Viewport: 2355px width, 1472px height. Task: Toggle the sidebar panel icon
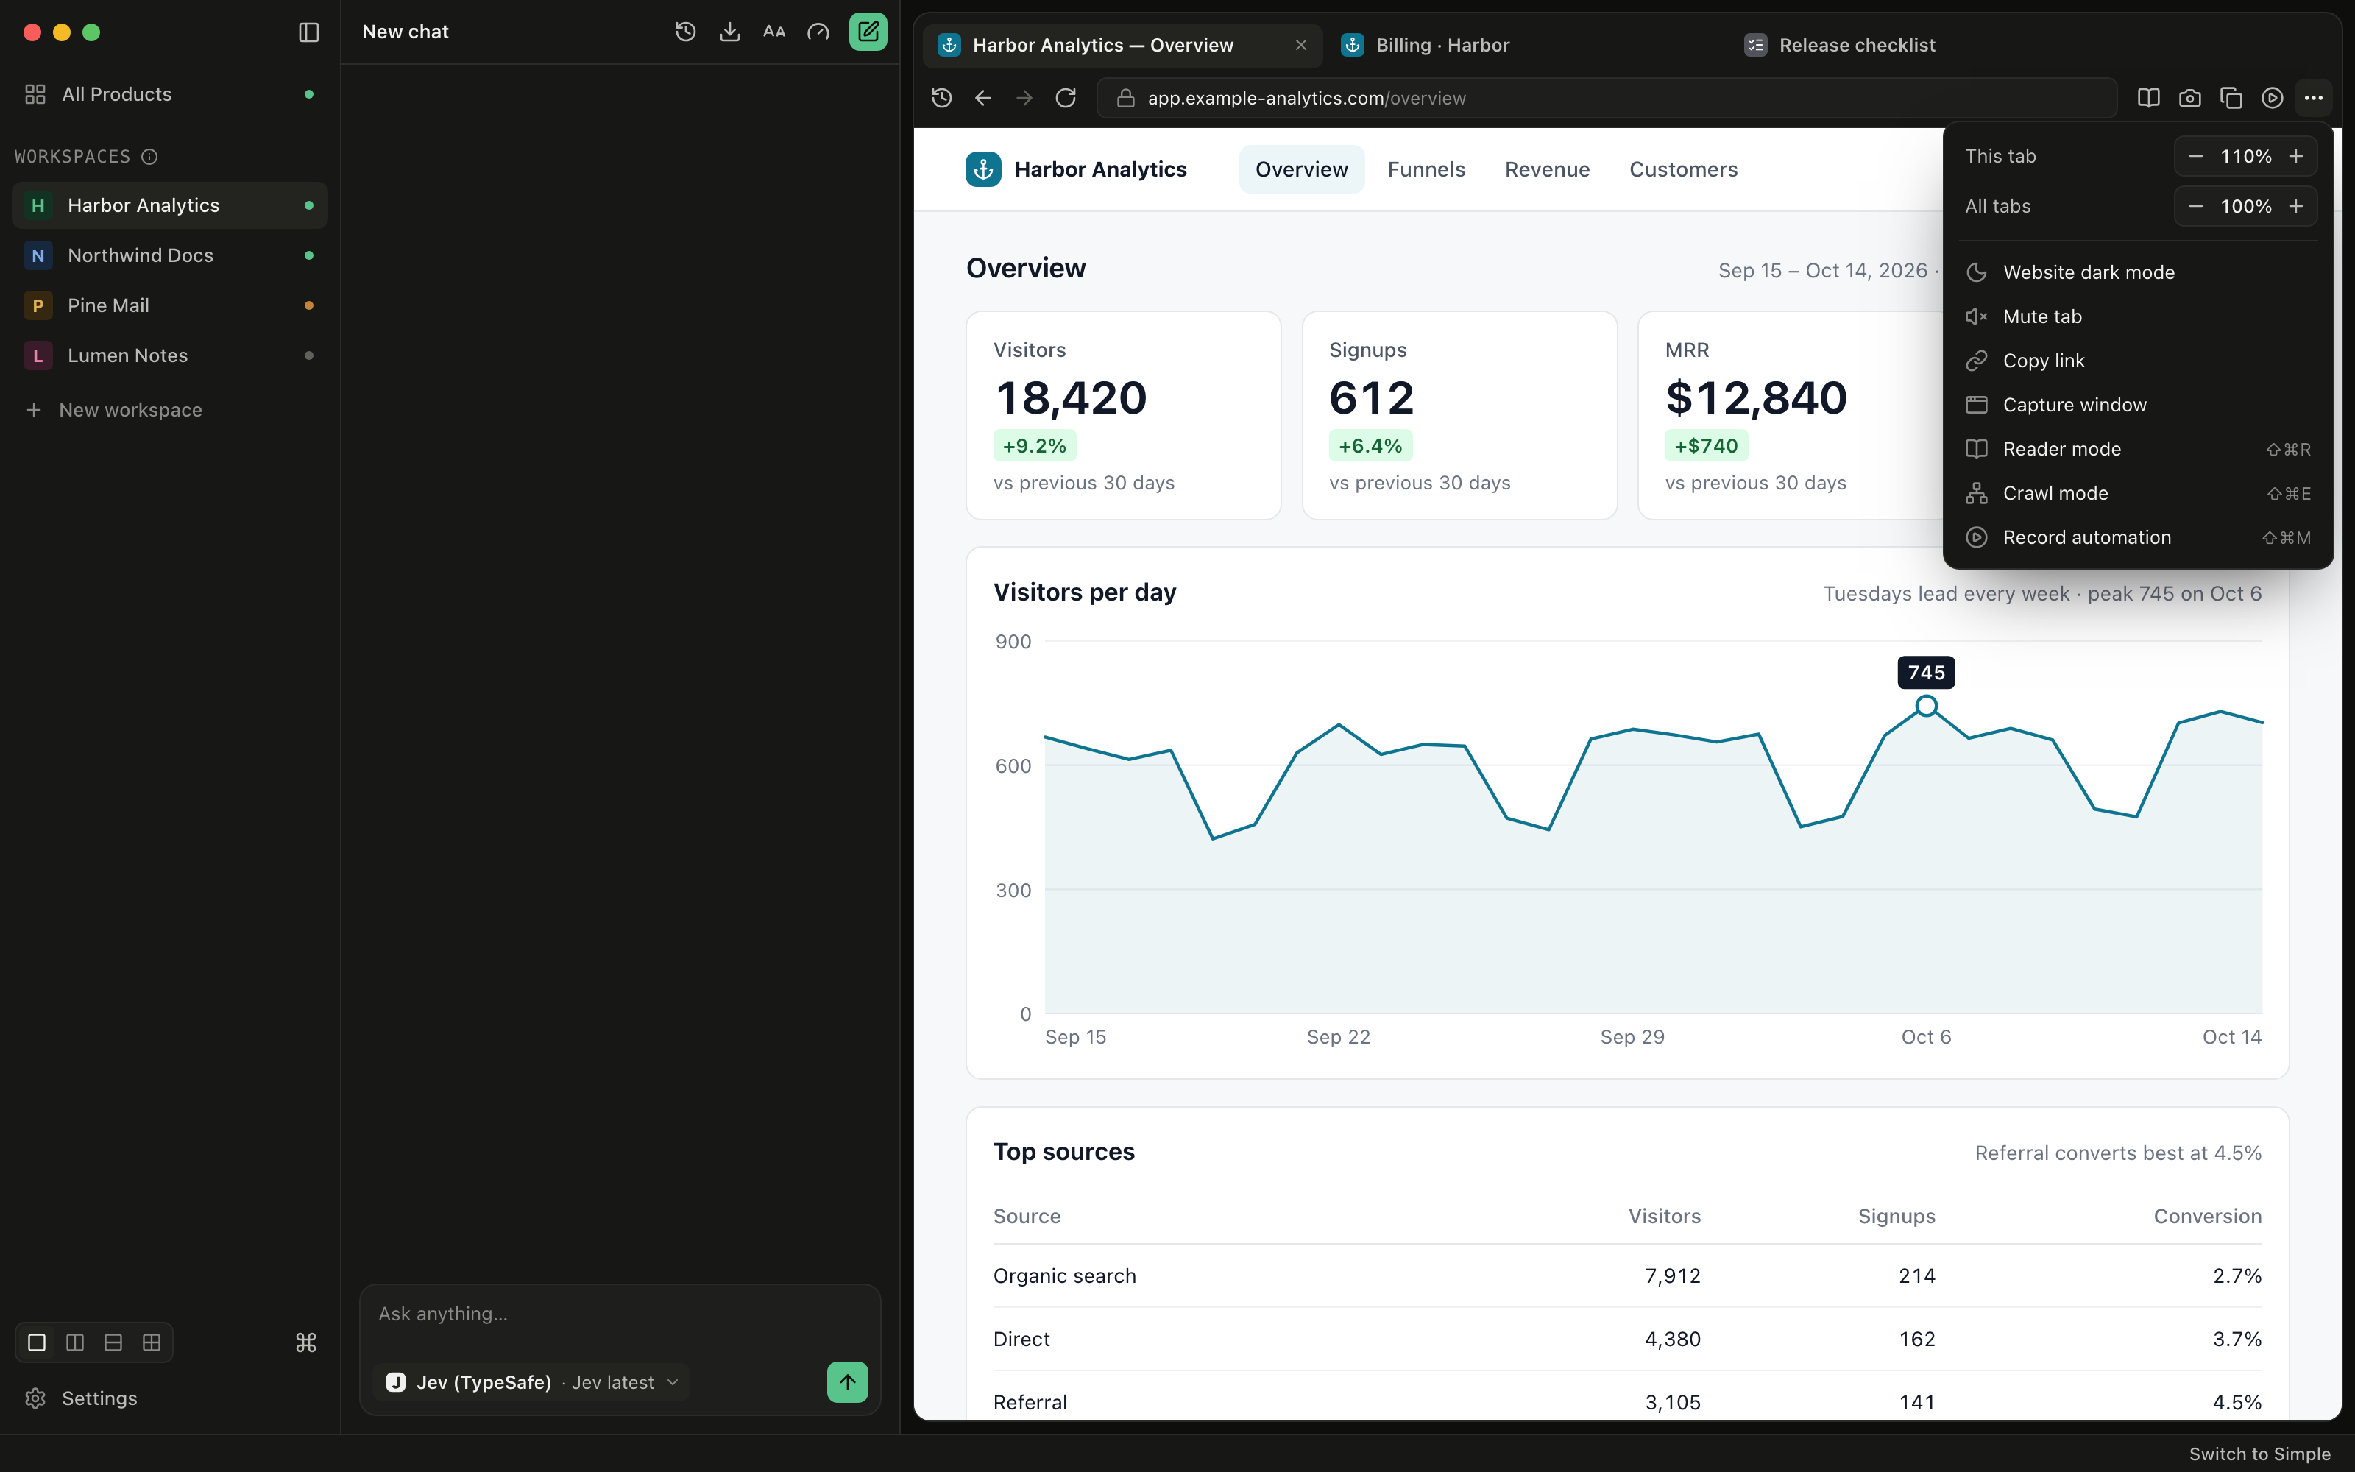(308, 32)
